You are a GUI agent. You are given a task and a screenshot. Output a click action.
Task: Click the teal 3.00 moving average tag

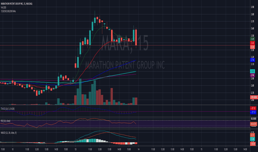pos(252,71)
